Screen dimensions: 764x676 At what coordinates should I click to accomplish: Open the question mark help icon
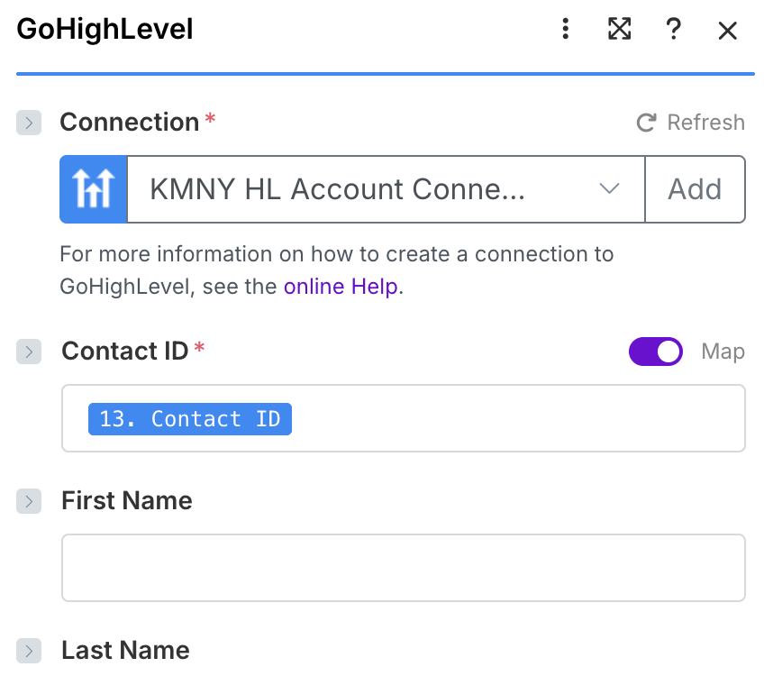pyautogui.click(x=673, y=30)
